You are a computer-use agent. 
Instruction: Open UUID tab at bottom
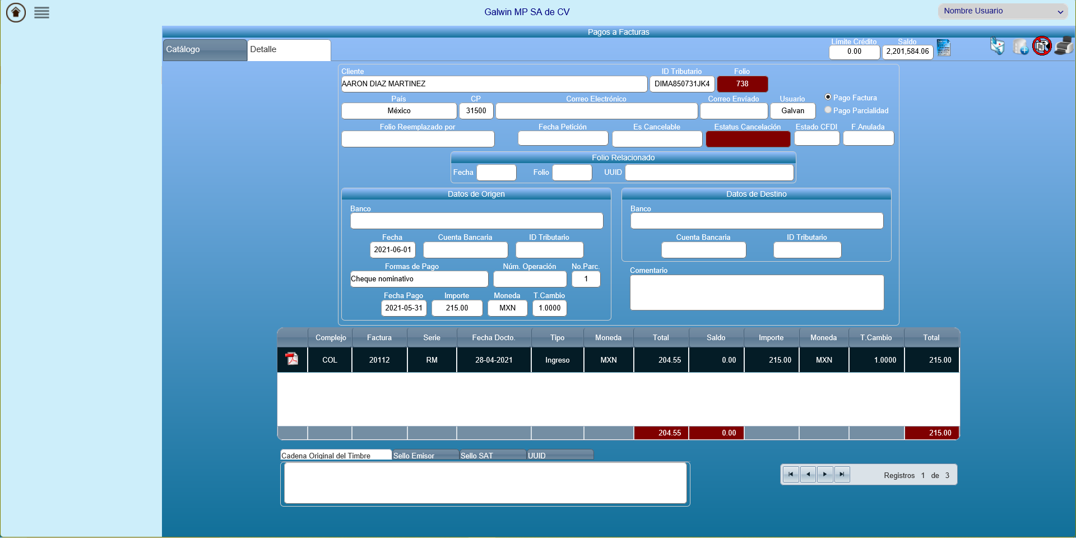(x=560, y=455)
